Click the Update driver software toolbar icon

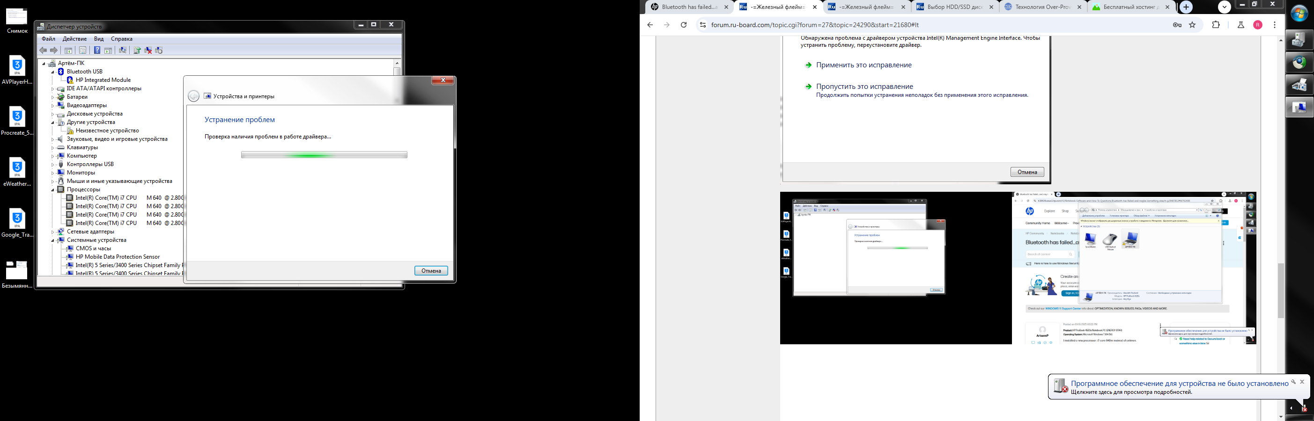click(x=137, y=50)
